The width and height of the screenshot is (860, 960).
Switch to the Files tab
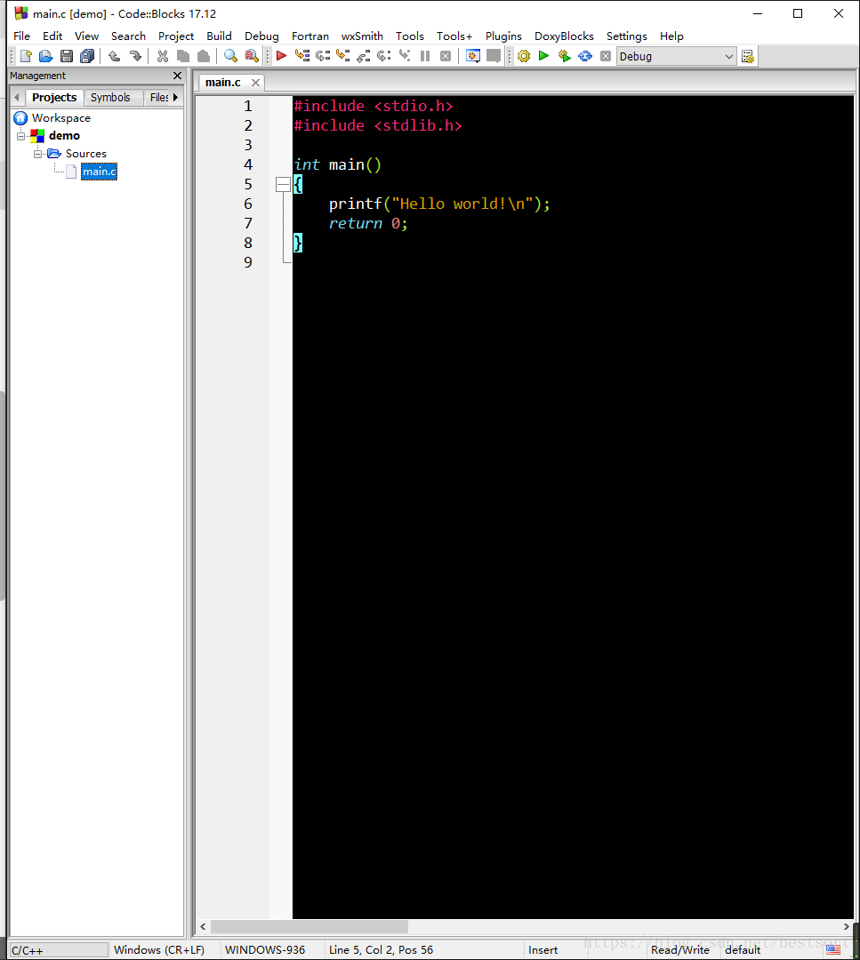[x=158, y=98]
